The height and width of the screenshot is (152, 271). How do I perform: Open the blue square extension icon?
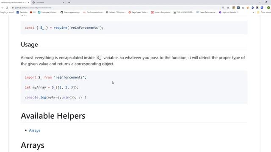(x=238, y=8)
